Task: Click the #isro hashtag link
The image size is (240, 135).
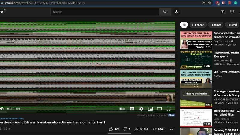Action: tap(22, 118)
